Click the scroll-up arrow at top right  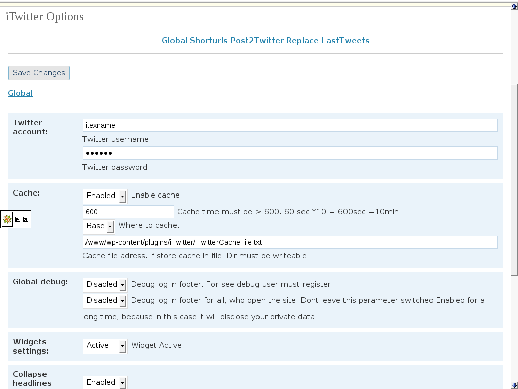point(514,6)
